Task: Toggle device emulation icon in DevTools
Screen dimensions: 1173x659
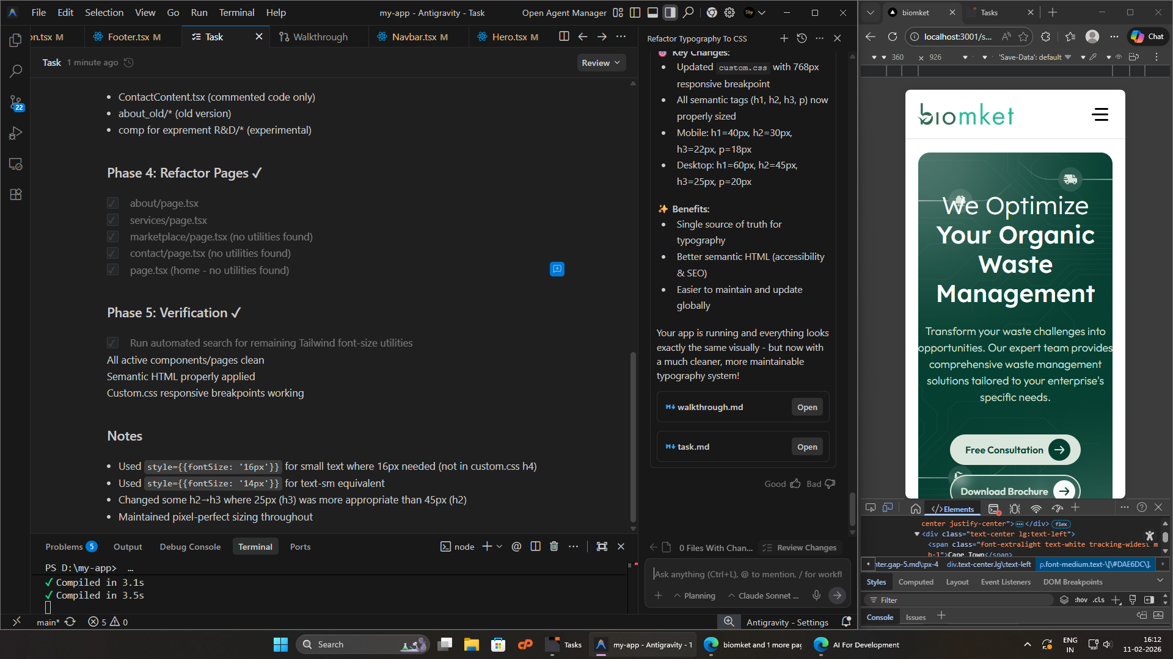Action: (888, 508)
